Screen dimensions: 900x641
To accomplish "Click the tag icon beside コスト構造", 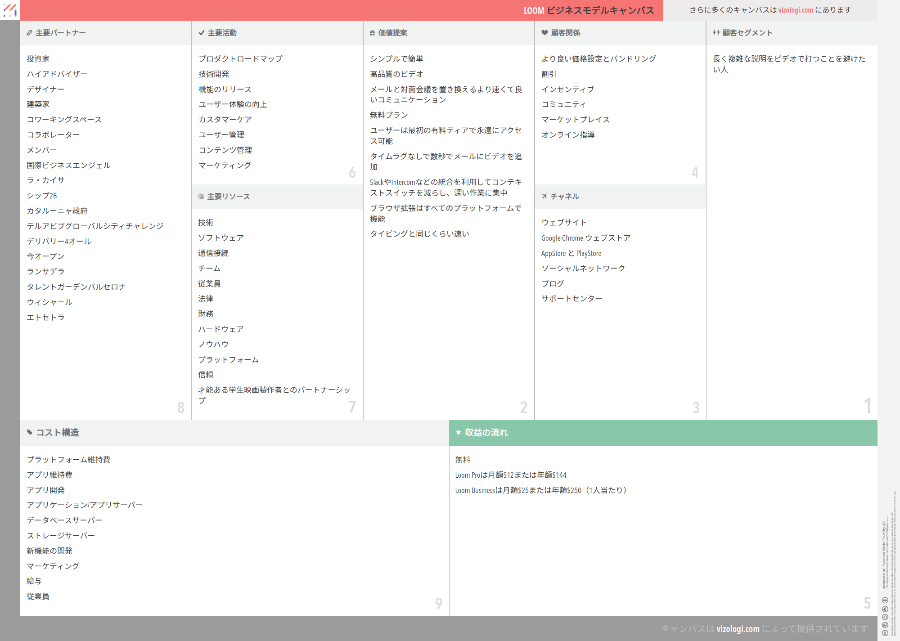I will [x=30, y=432].
